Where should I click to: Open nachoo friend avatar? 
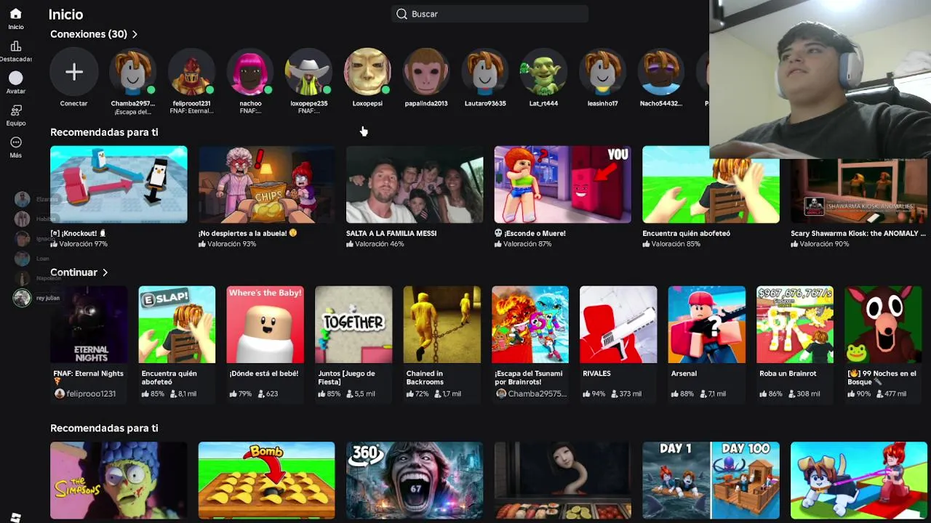pyautogui.click(x=250, y=72)
